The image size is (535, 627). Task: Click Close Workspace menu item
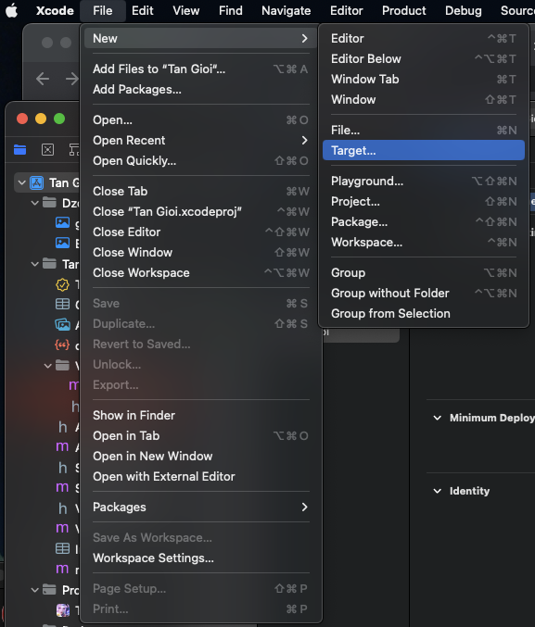click(x=200, y=272)
